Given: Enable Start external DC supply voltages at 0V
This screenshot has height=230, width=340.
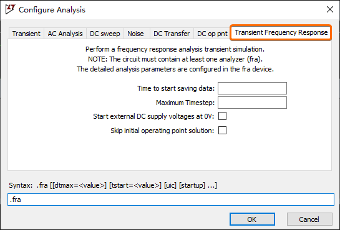Looking at the screenshot, I should coord(222,116).
